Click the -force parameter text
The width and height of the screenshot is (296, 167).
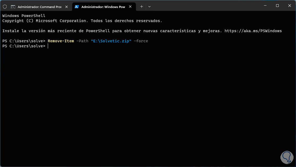pos(141,41)
